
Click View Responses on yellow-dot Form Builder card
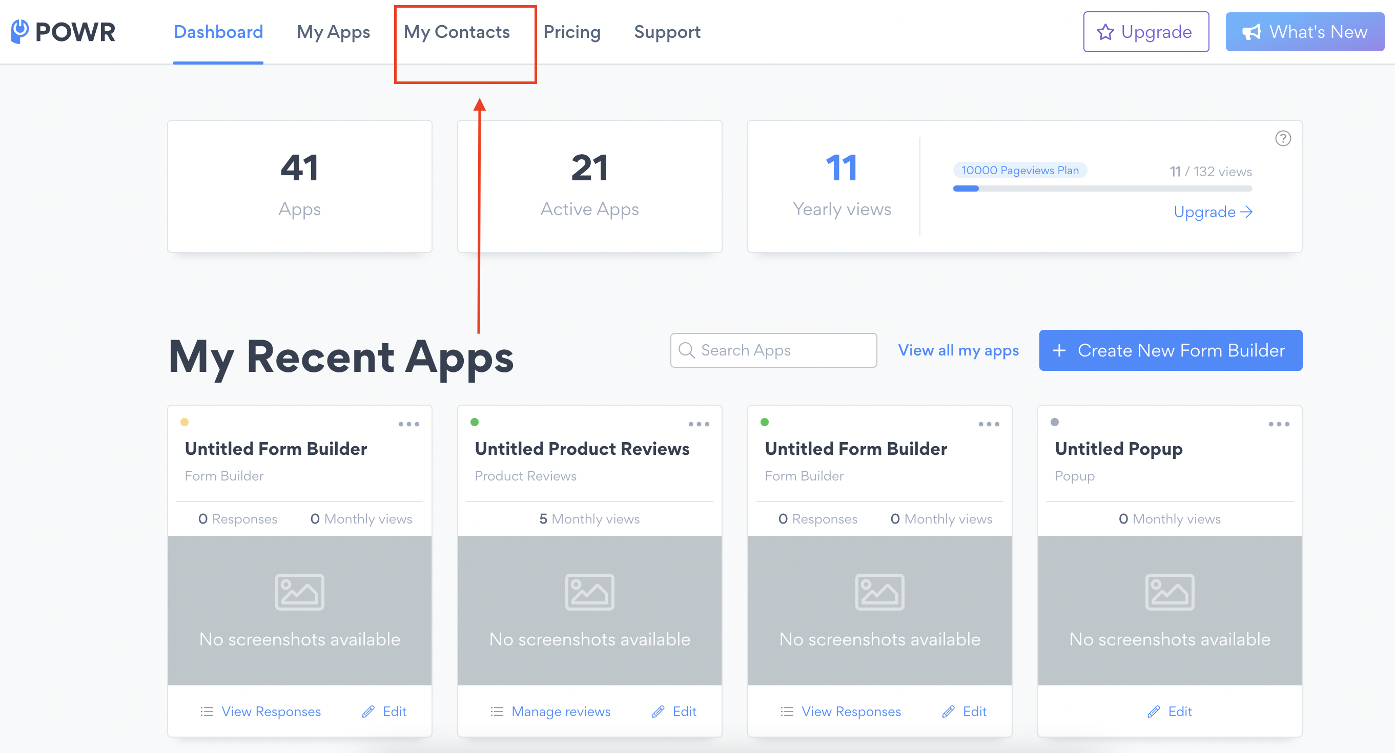[260, 711]
